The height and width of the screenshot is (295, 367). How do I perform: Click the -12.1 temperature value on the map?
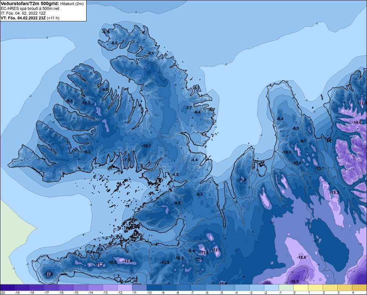pos(217,250)
